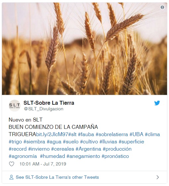The image size is (169, 186).
Task: Expand the chevron arrow at bottom right
Action: [x=158, y=177]
